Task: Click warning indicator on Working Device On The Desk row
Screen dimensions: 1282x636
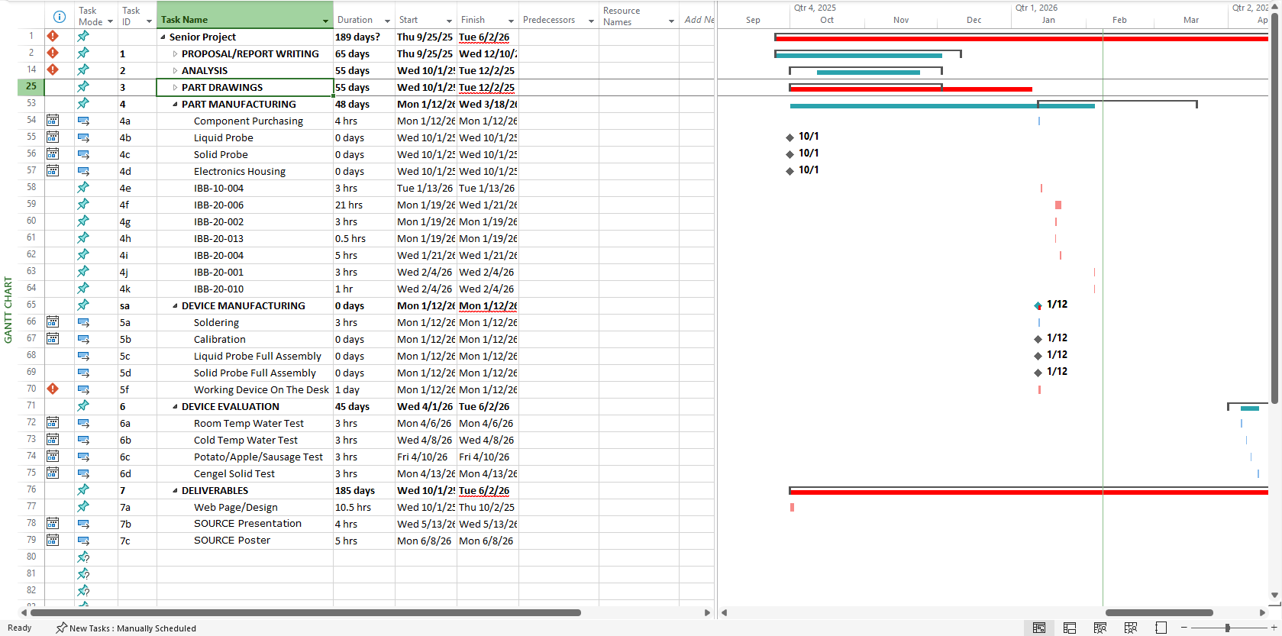Action: point(53,389)
